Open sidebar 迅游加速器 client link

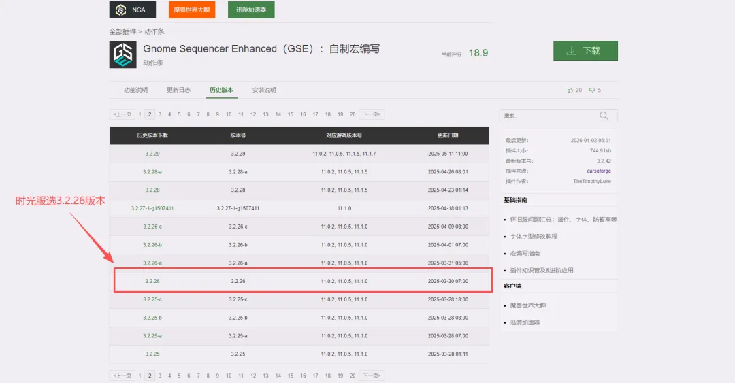525,322
